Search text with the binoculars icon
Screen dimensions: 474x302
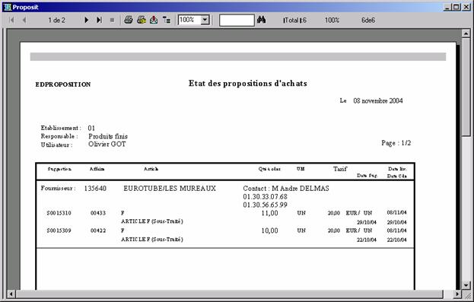click(261, 20)
